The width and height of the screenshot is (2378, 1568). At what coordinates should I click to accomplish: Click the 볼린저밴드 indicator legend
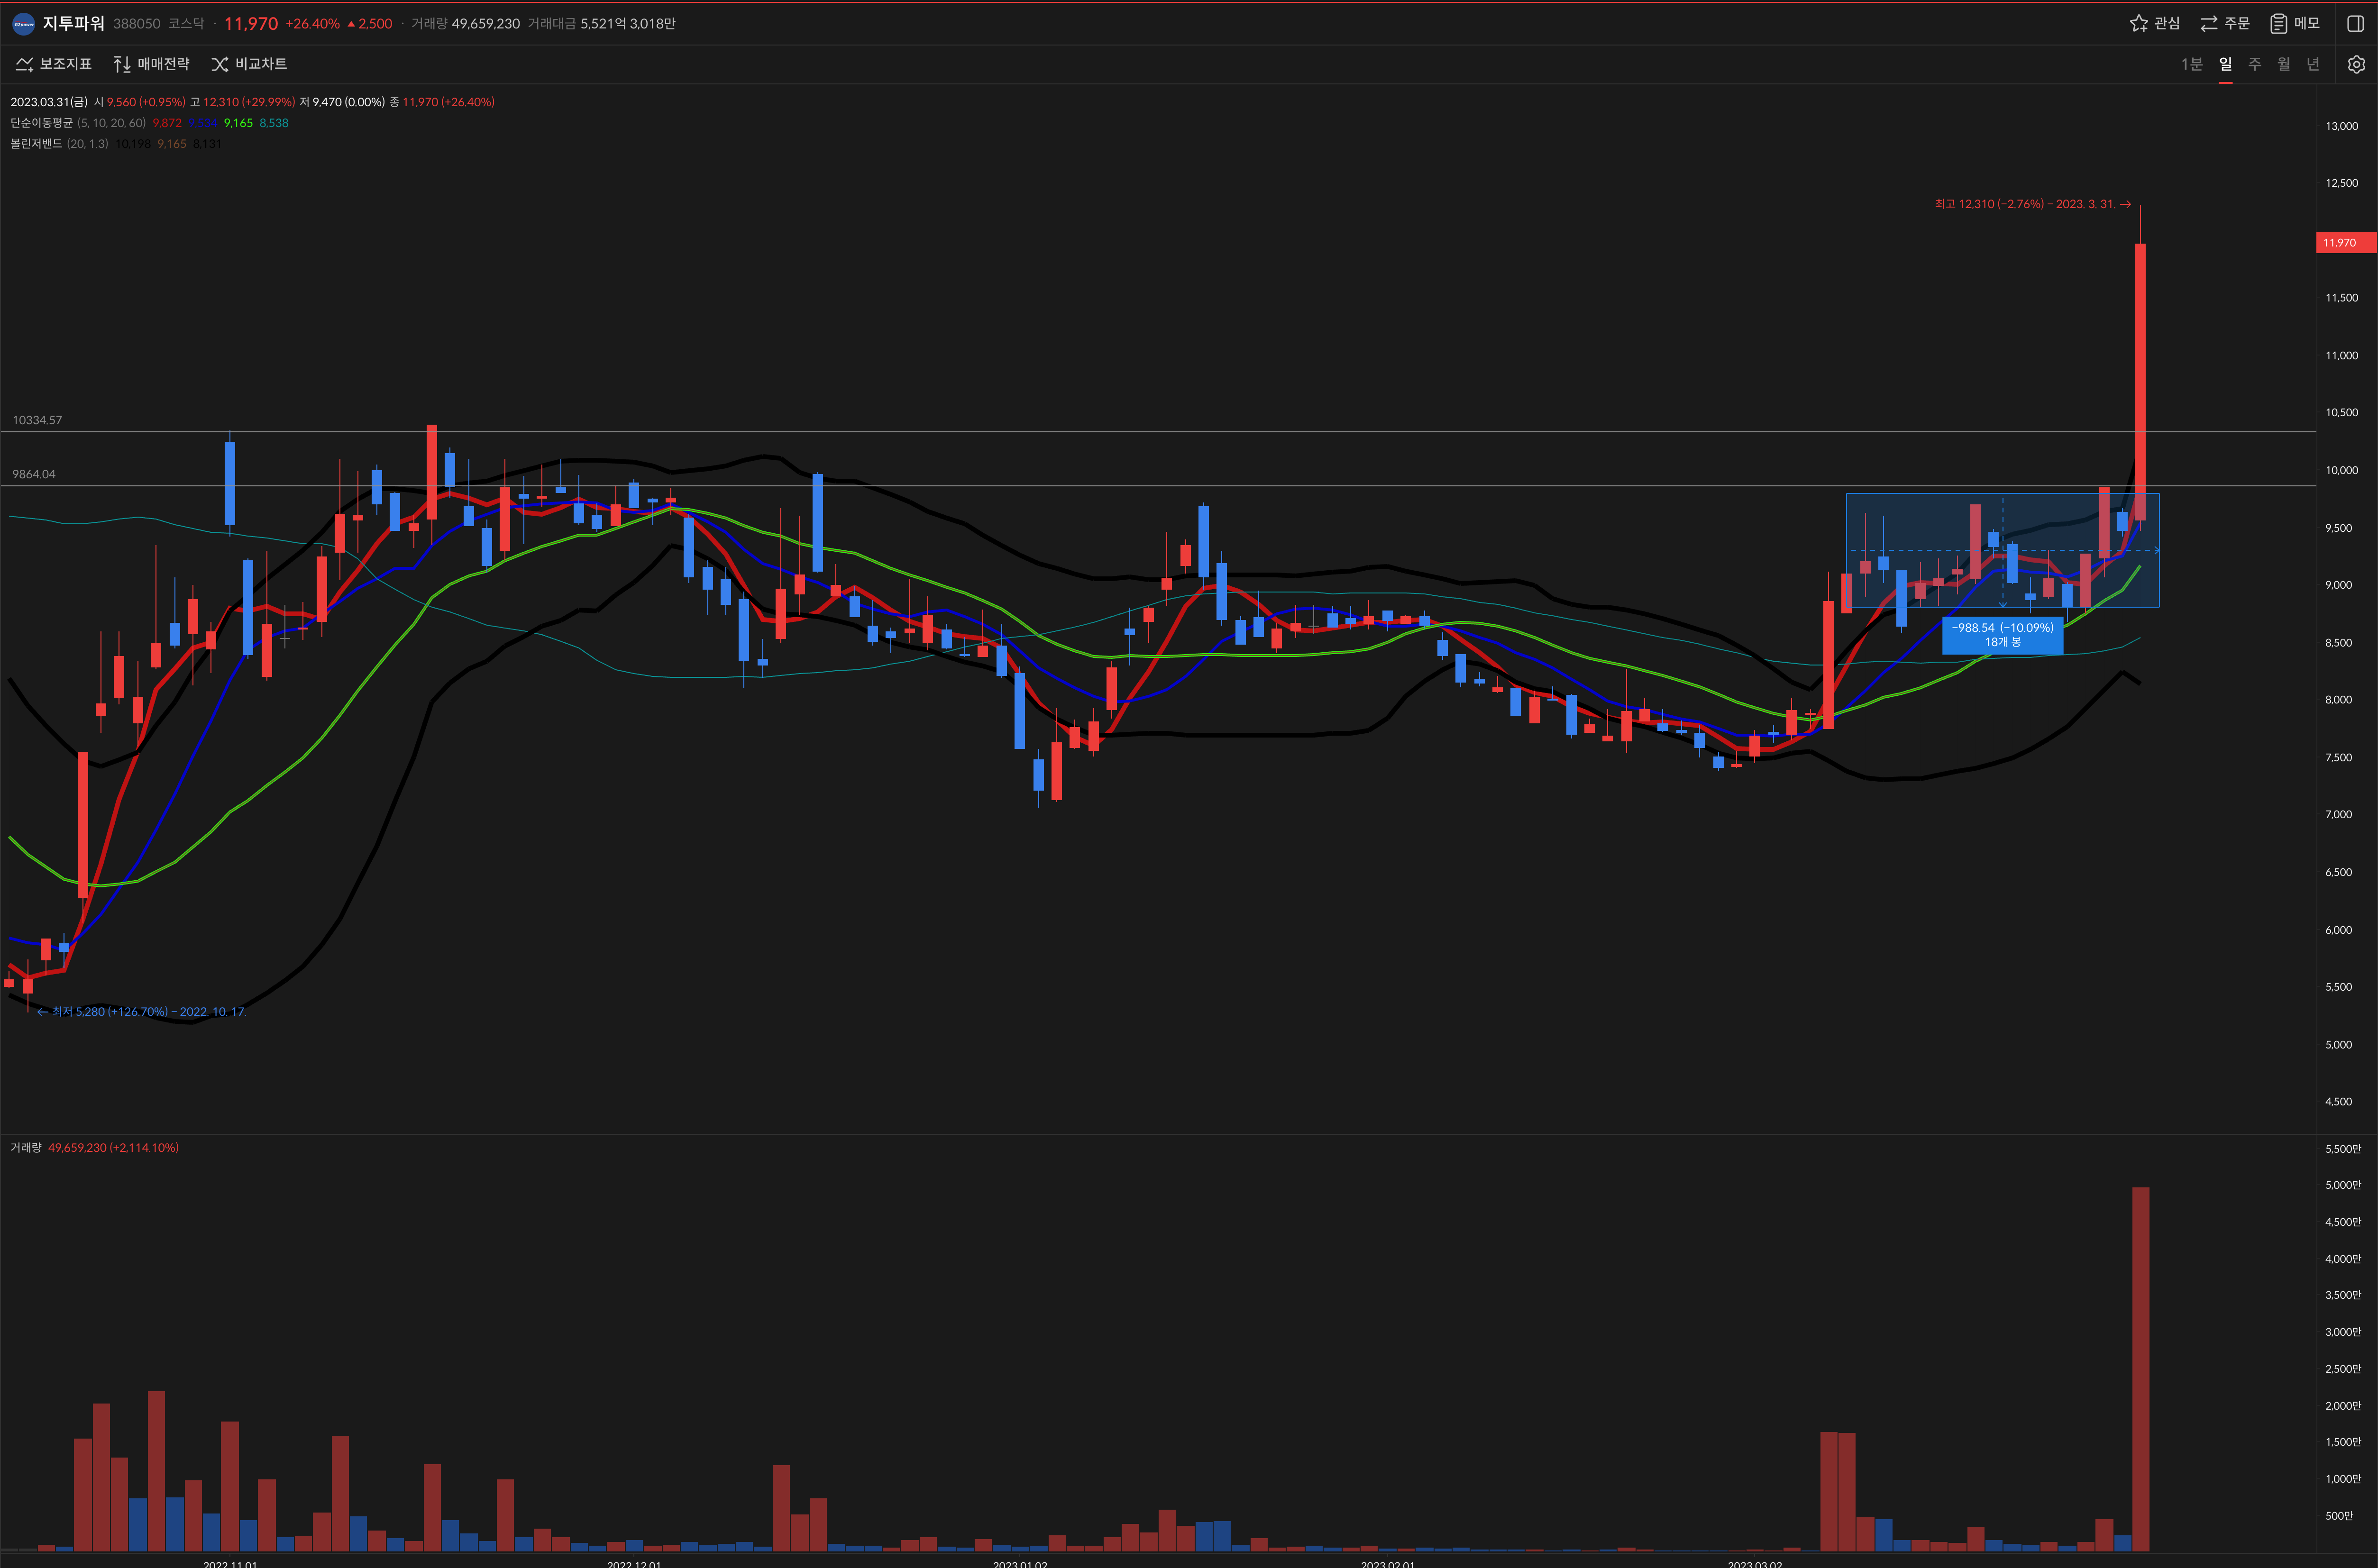(36, 144)
